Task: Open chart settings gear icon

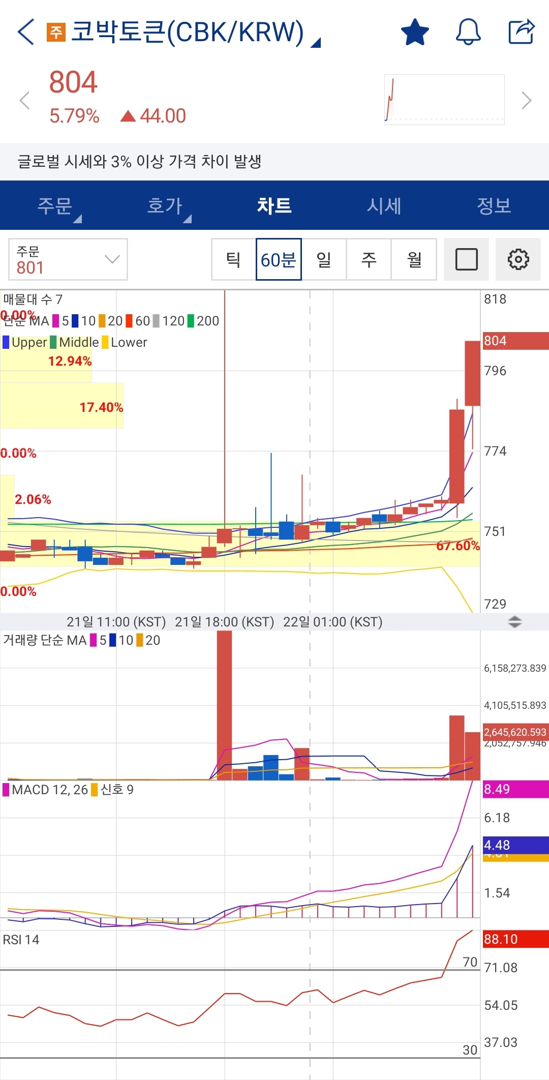Action: [x=518, y=259]
